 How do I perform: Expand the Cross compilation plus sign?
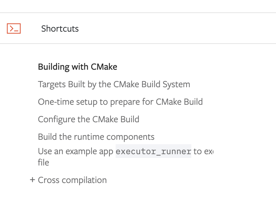32,180
